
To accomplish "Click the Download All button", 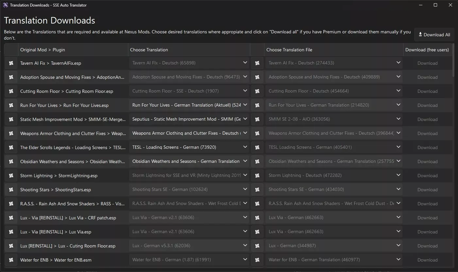I will [x=434, y=35].
